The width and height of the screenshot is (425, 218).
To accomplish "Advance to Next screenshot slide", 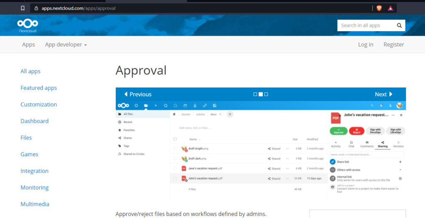I will click(x=383, y=94).
